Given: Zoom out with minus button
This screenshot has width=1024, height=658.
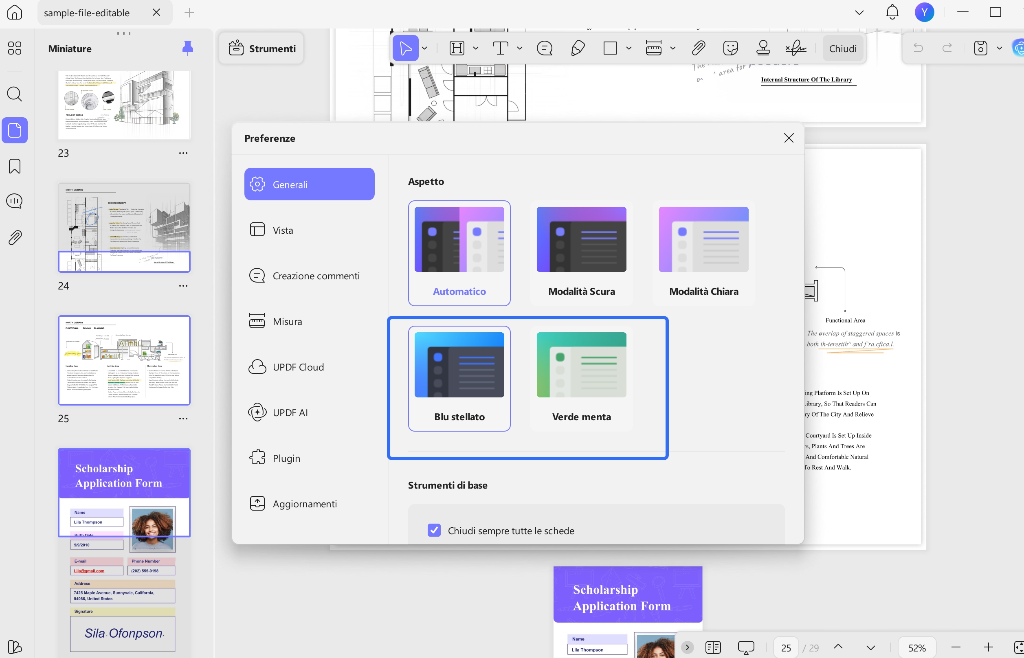Looking at the screenshot, I should [956, 647].
